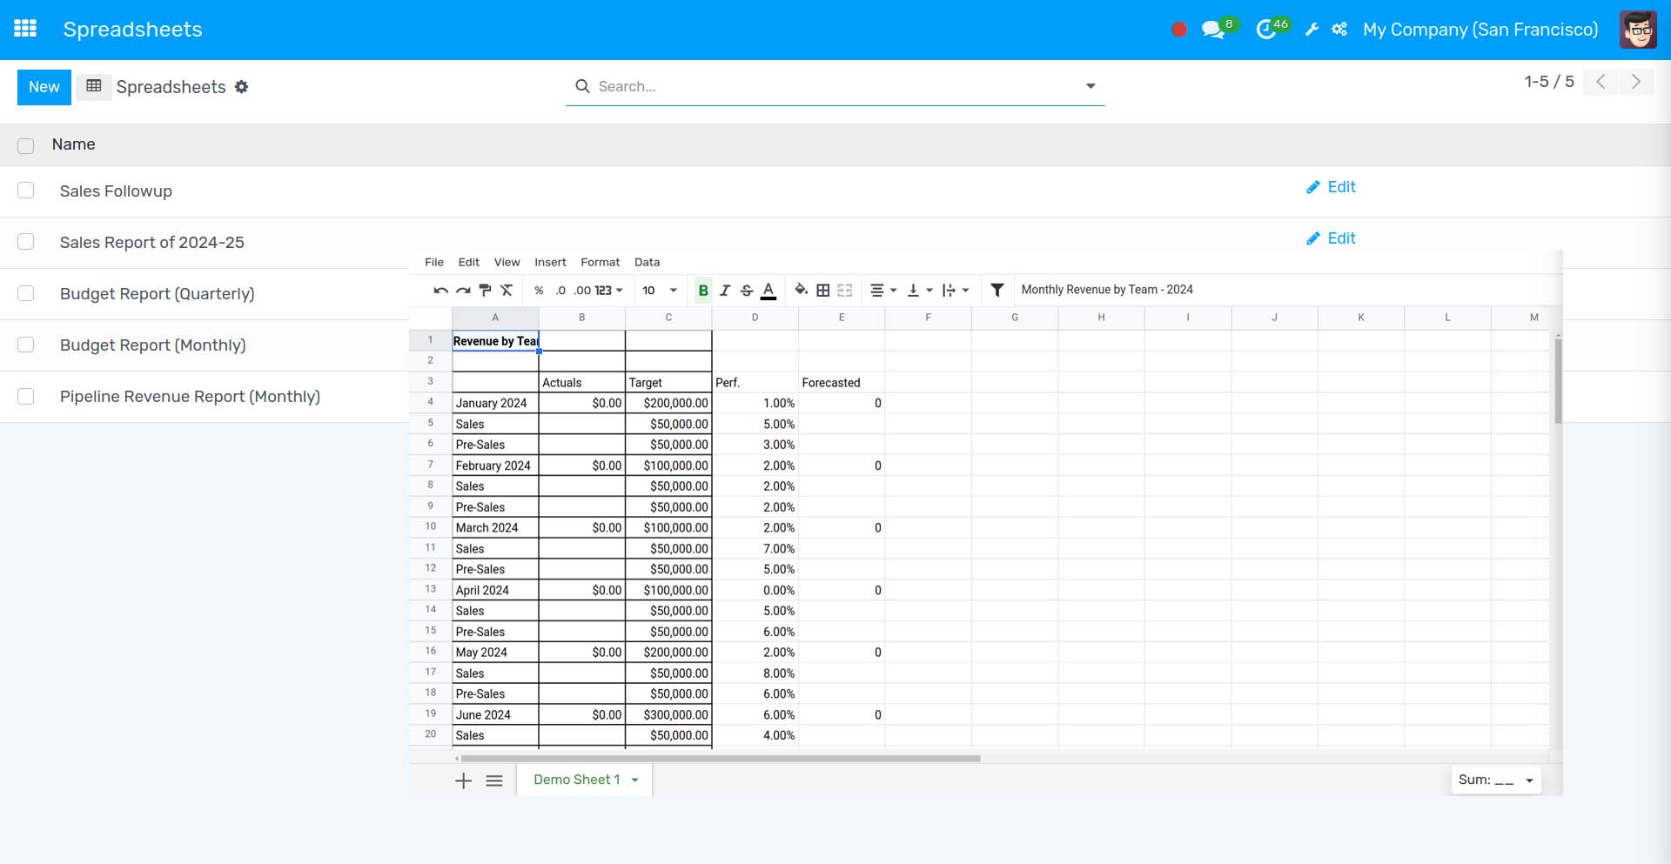Click the spreadsheet vertical scrollbar
The image size is (1671, 864).
pos(1558,381)
